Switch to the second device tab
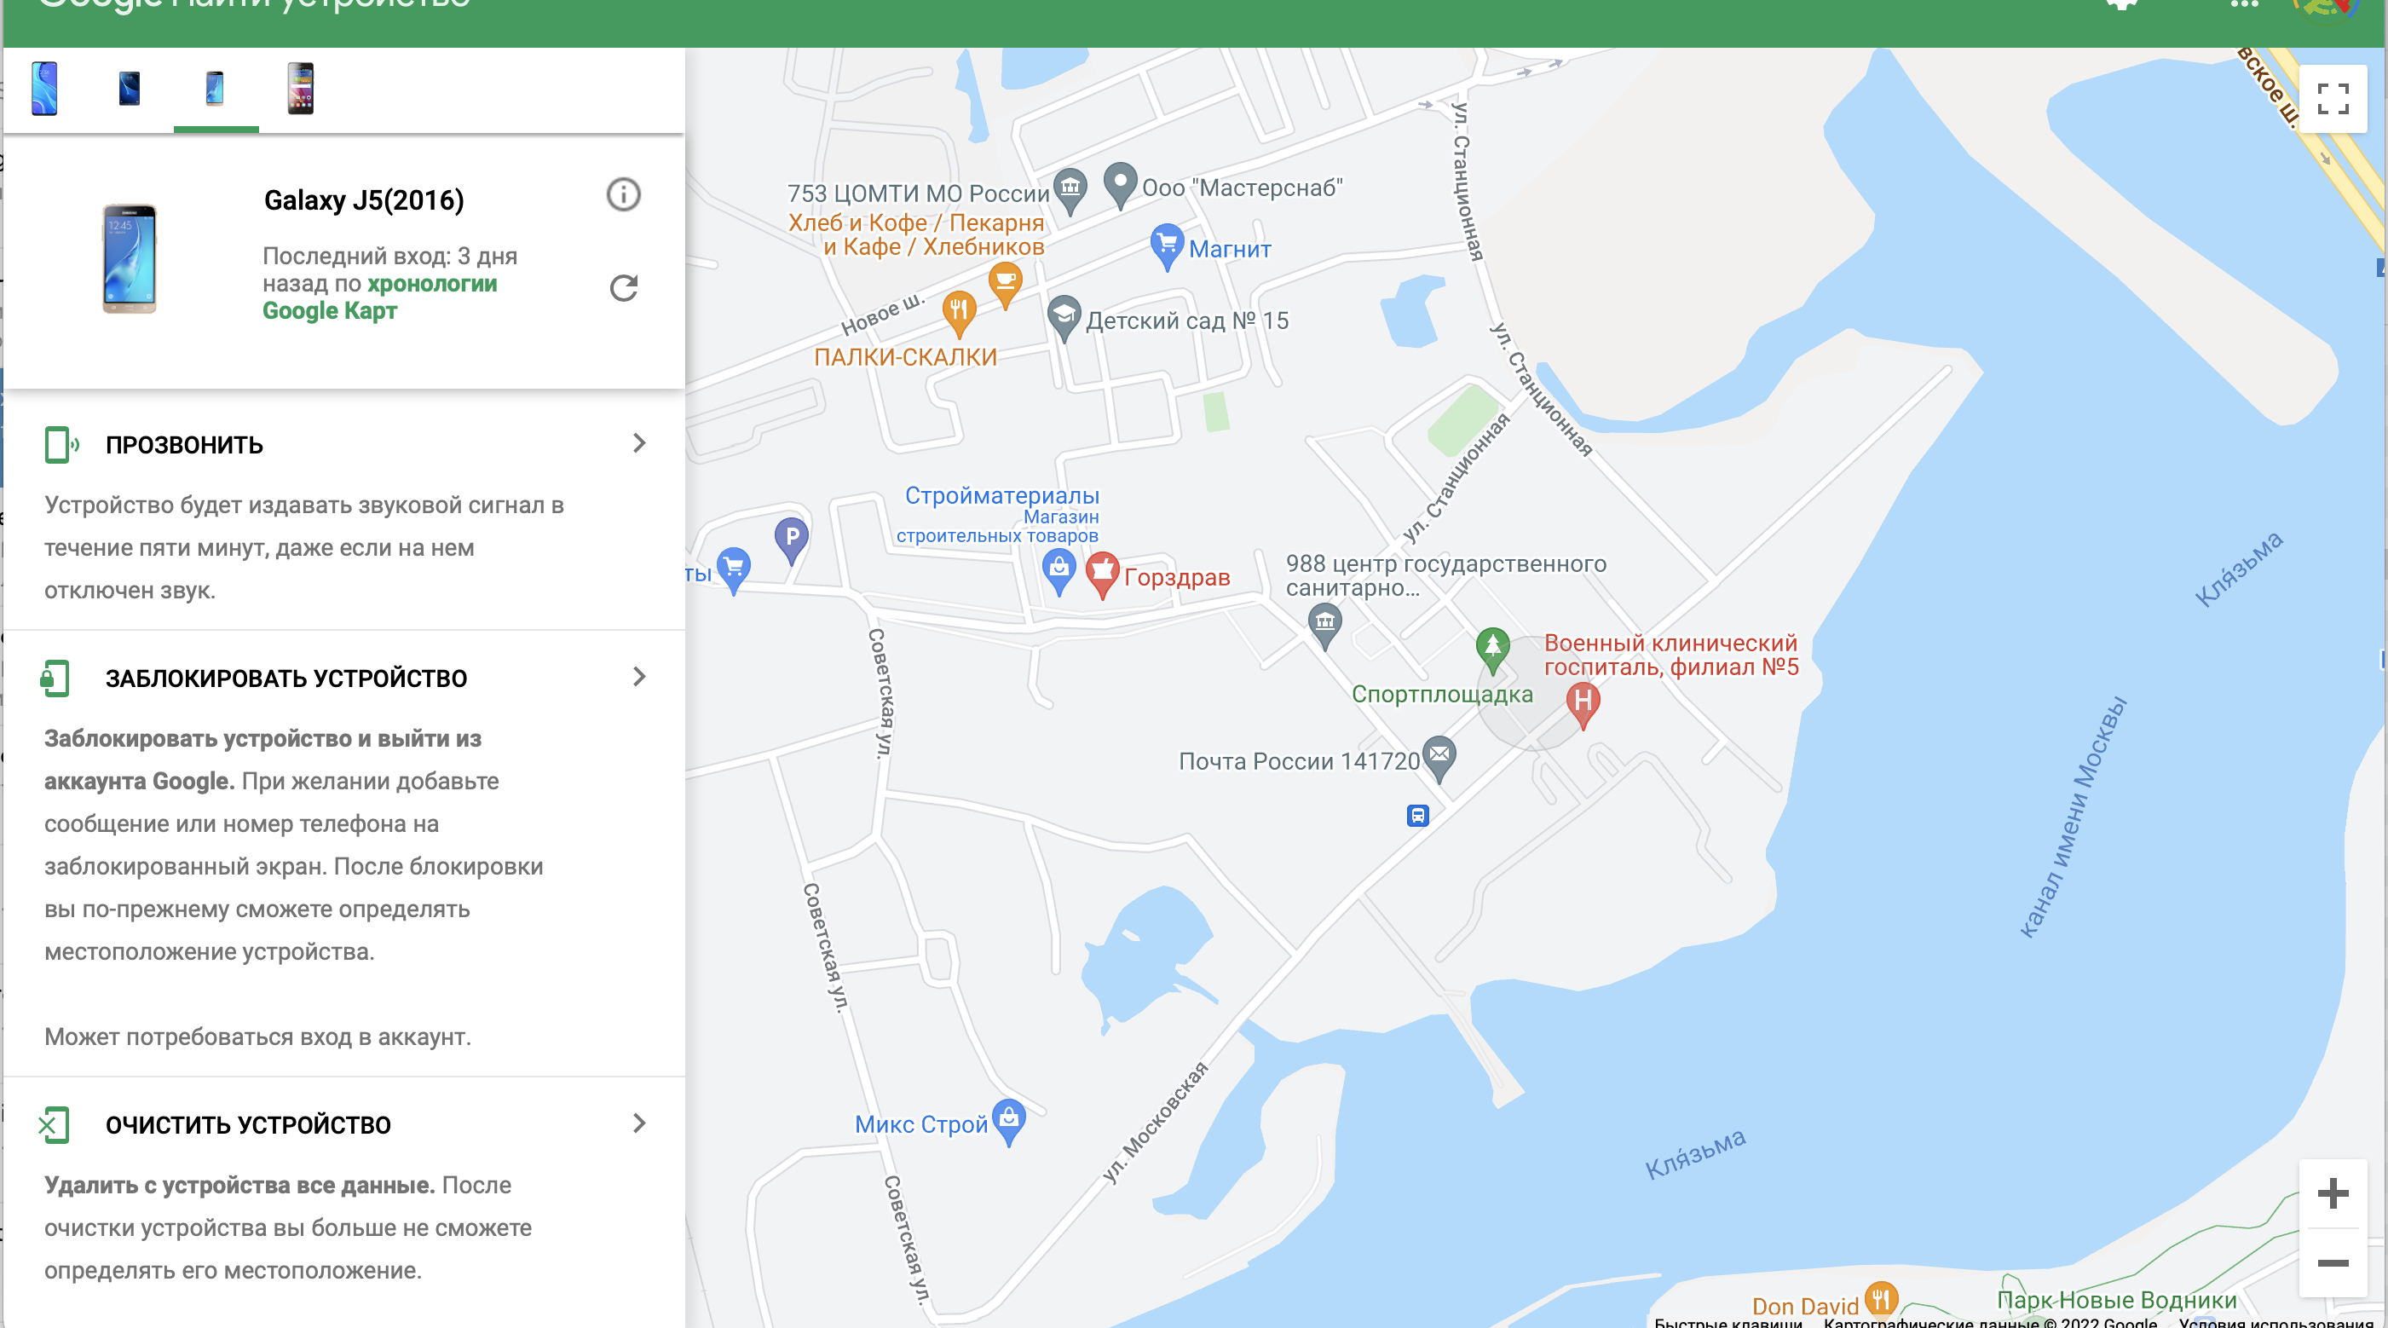 point(130,89)
